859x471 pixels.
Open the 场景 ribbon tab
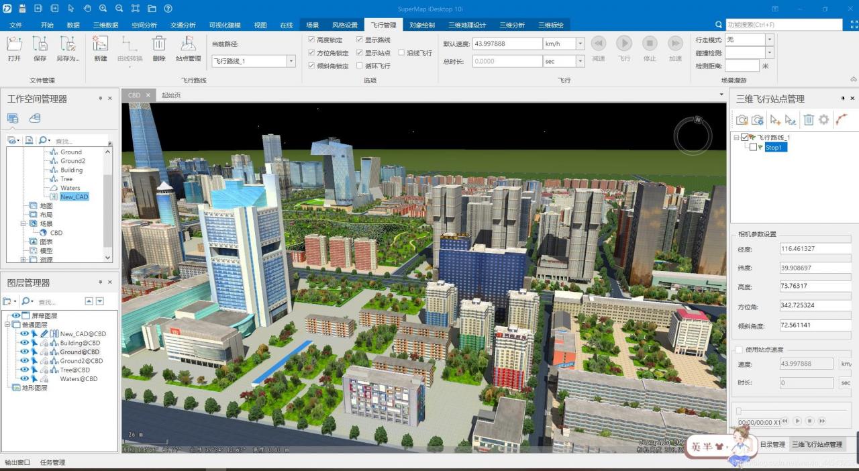point(313,25)
